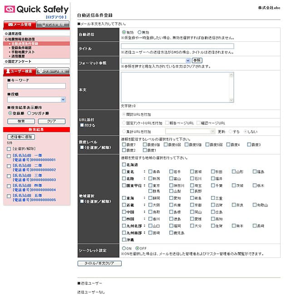
Task: Set シークレット設定 to ON
Action: [124, 248]
